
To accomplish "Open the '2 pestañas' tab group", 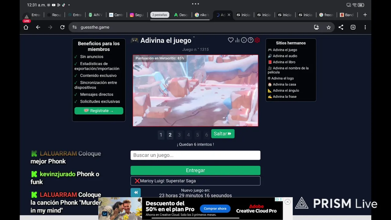I will (x=160, y=15).
